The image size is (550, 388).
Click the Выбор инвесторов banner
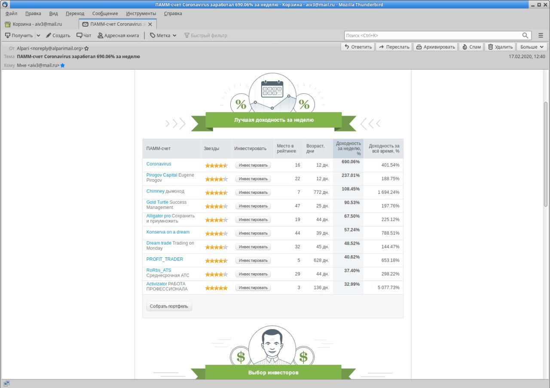(x=273, y=372)
